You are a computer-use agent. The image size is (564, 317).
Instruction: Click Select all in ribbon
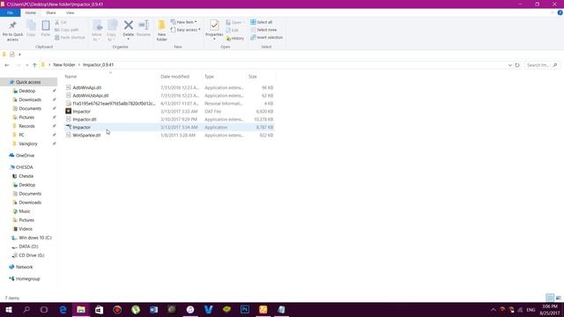tap(262, 22)
